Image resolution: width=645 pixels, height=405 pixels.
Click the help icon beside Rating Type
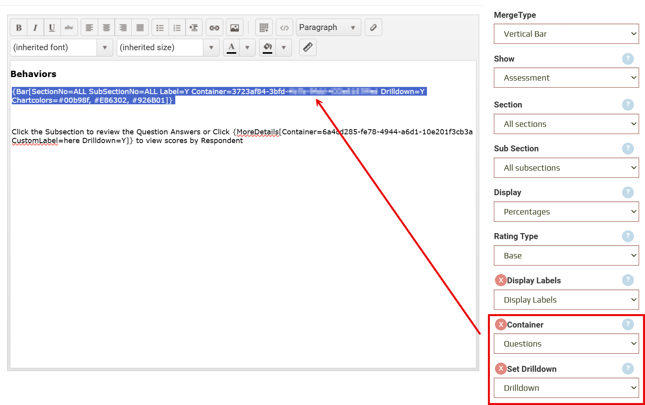point(627,236)
